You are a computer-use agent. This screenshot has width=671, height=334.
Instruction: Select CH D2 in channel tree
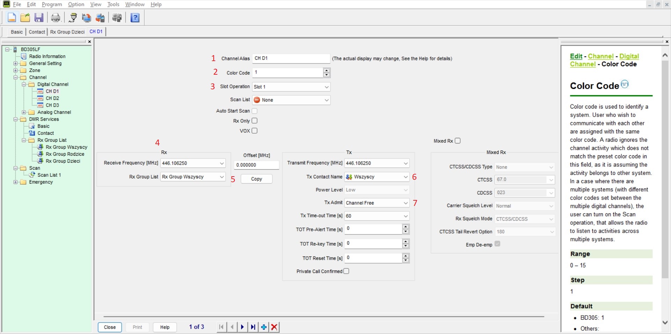[52, 98]
